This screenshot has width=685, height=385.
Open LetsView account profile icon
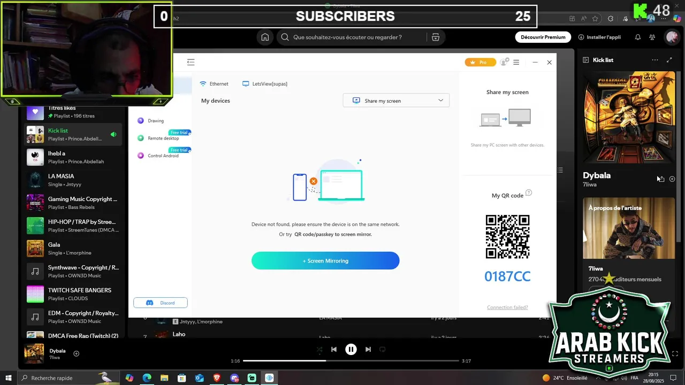[x=504, y=63]
